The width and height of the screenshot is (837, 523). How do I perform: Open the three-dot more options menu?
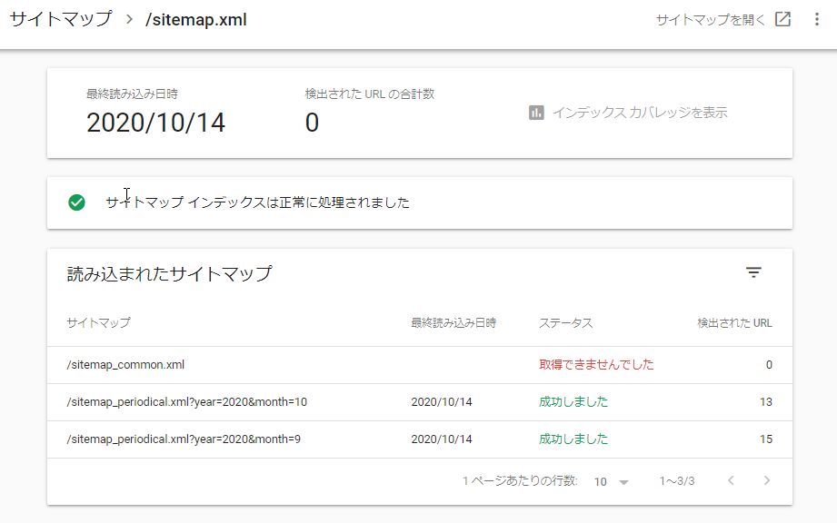[818, 20]
